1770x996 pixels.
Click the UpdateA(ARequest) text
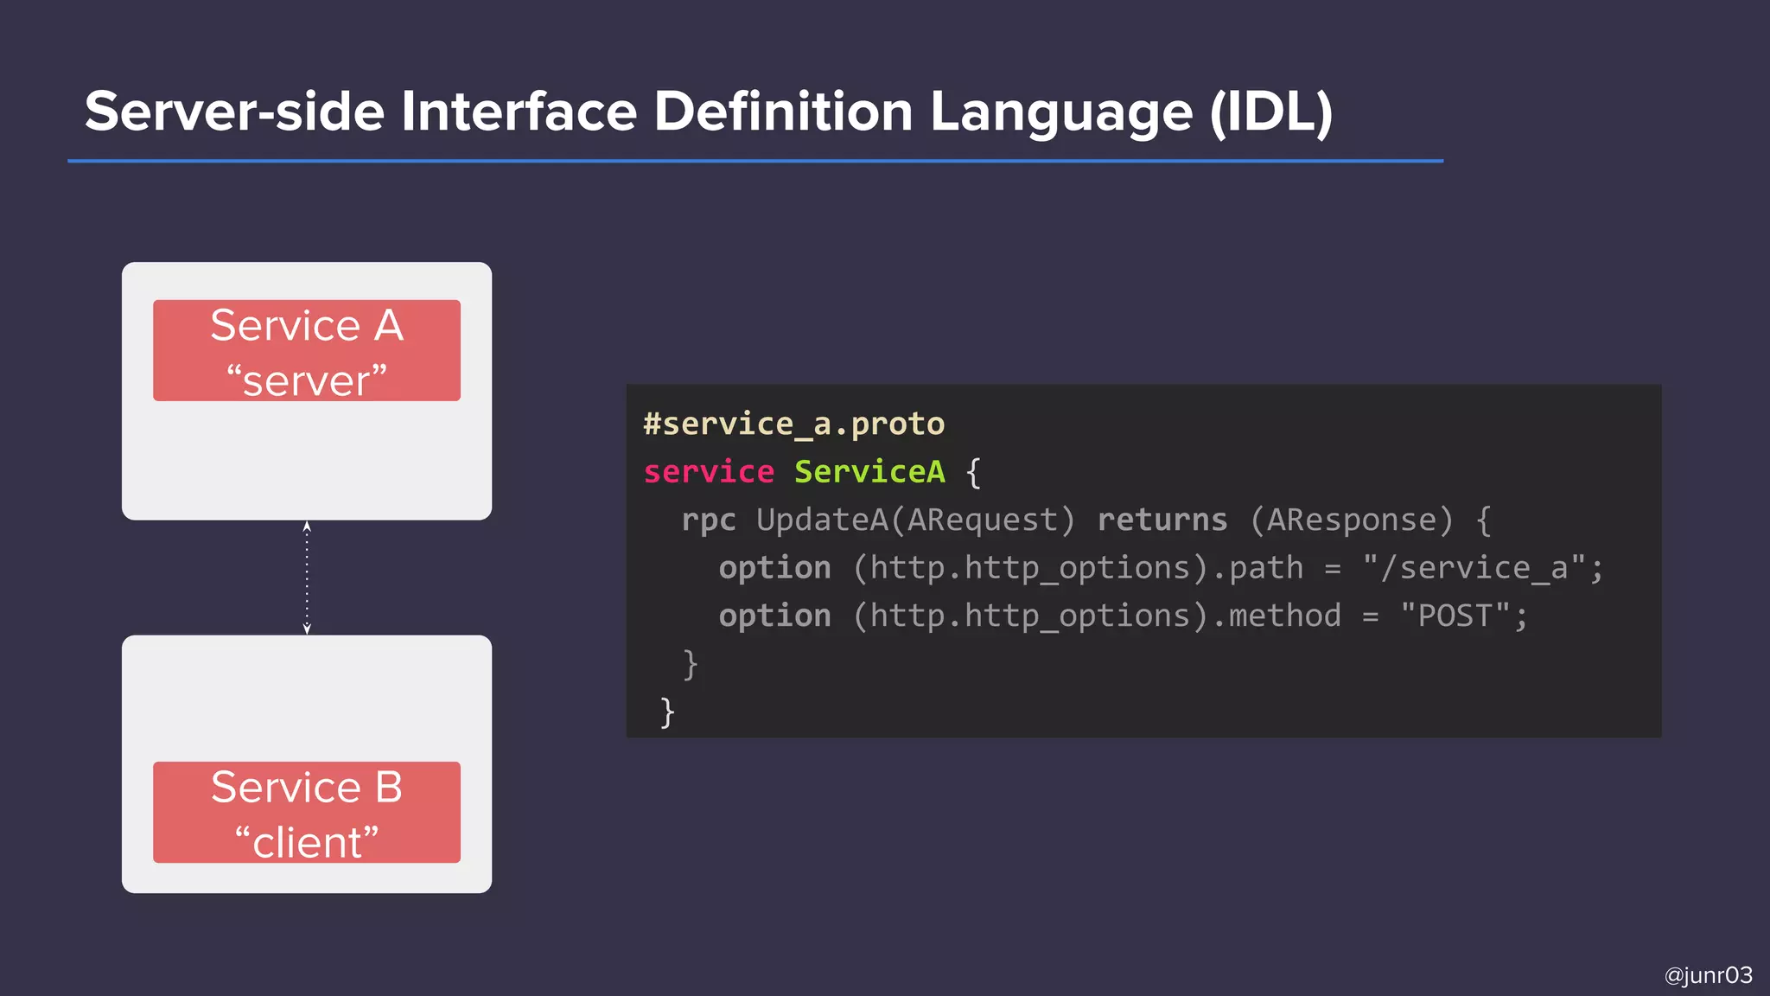[x=915, y=520]
